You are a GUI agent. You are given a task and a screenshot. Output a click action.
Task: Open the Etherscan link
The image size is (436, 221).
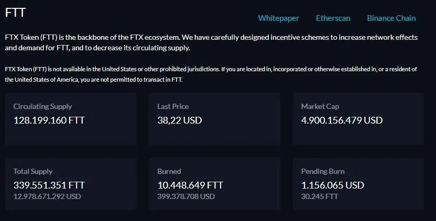click(333, 18)
